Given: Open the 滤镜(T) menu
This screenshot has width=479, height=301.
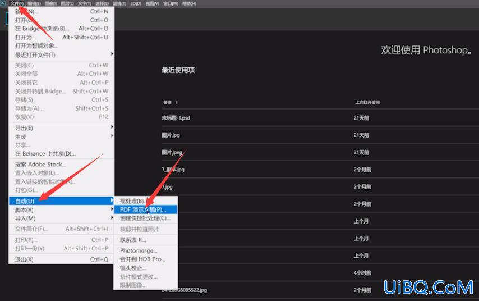Looking at the screenshot, I should tap(119, 4).
